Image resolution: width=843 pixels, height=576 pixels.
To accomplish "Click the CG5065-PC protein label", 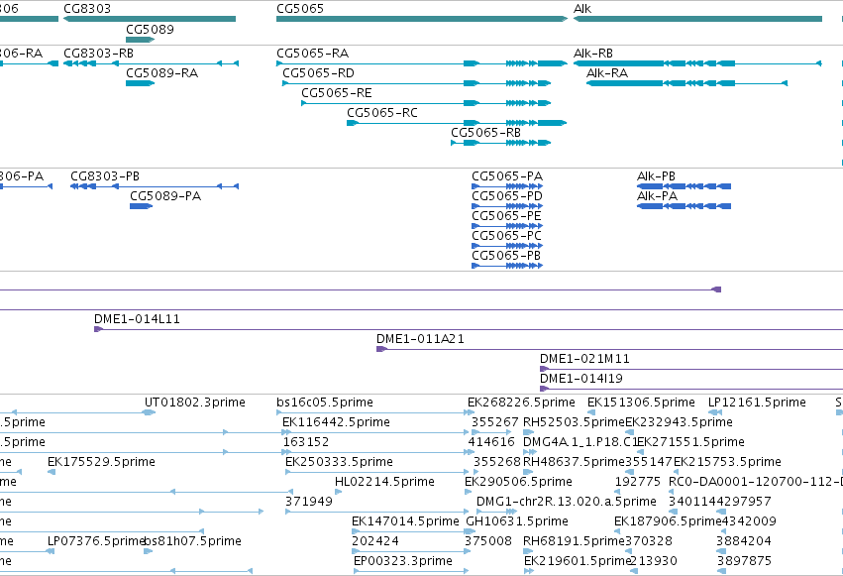I will (506, 236).
